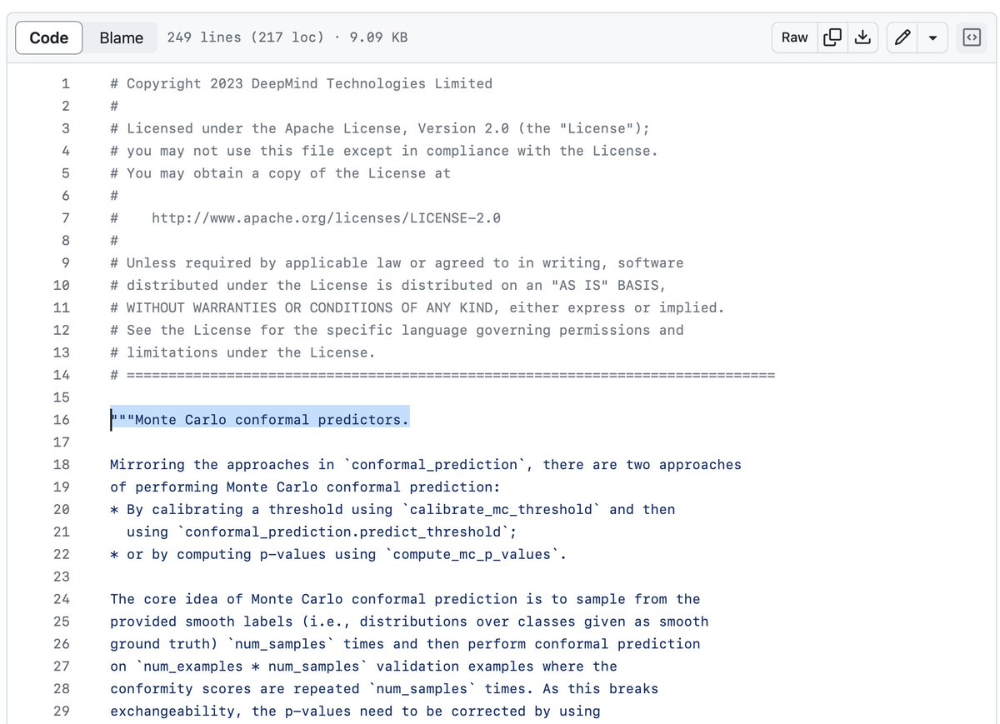Click the WITHOUT WARRANTIES comment line

click(x=417, y=307)
